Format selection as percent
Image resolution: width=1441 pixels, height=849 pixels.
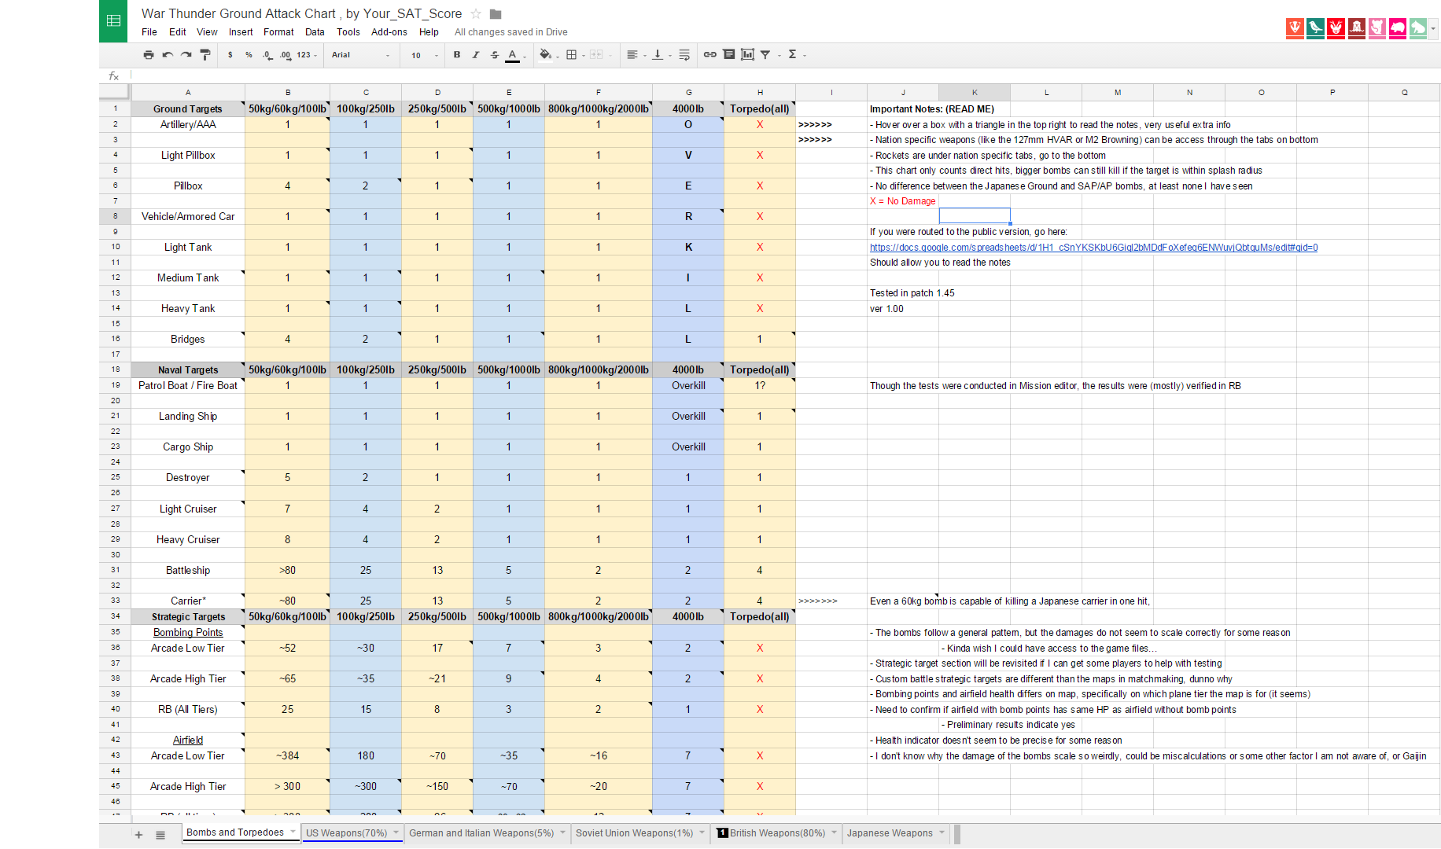pos(249,55)
